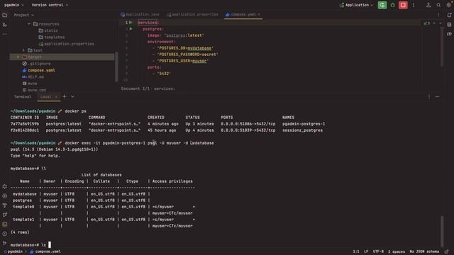
Task: Open the highlighted Terminal tool window icon
Action: (x=5, y=225)
